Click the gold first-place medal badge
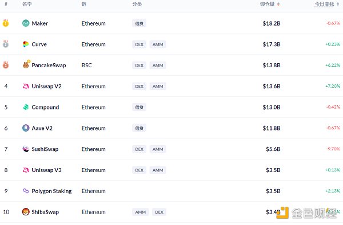Viewport: 343px width, 225px height. pyautogui.click(x=6, y=23)
